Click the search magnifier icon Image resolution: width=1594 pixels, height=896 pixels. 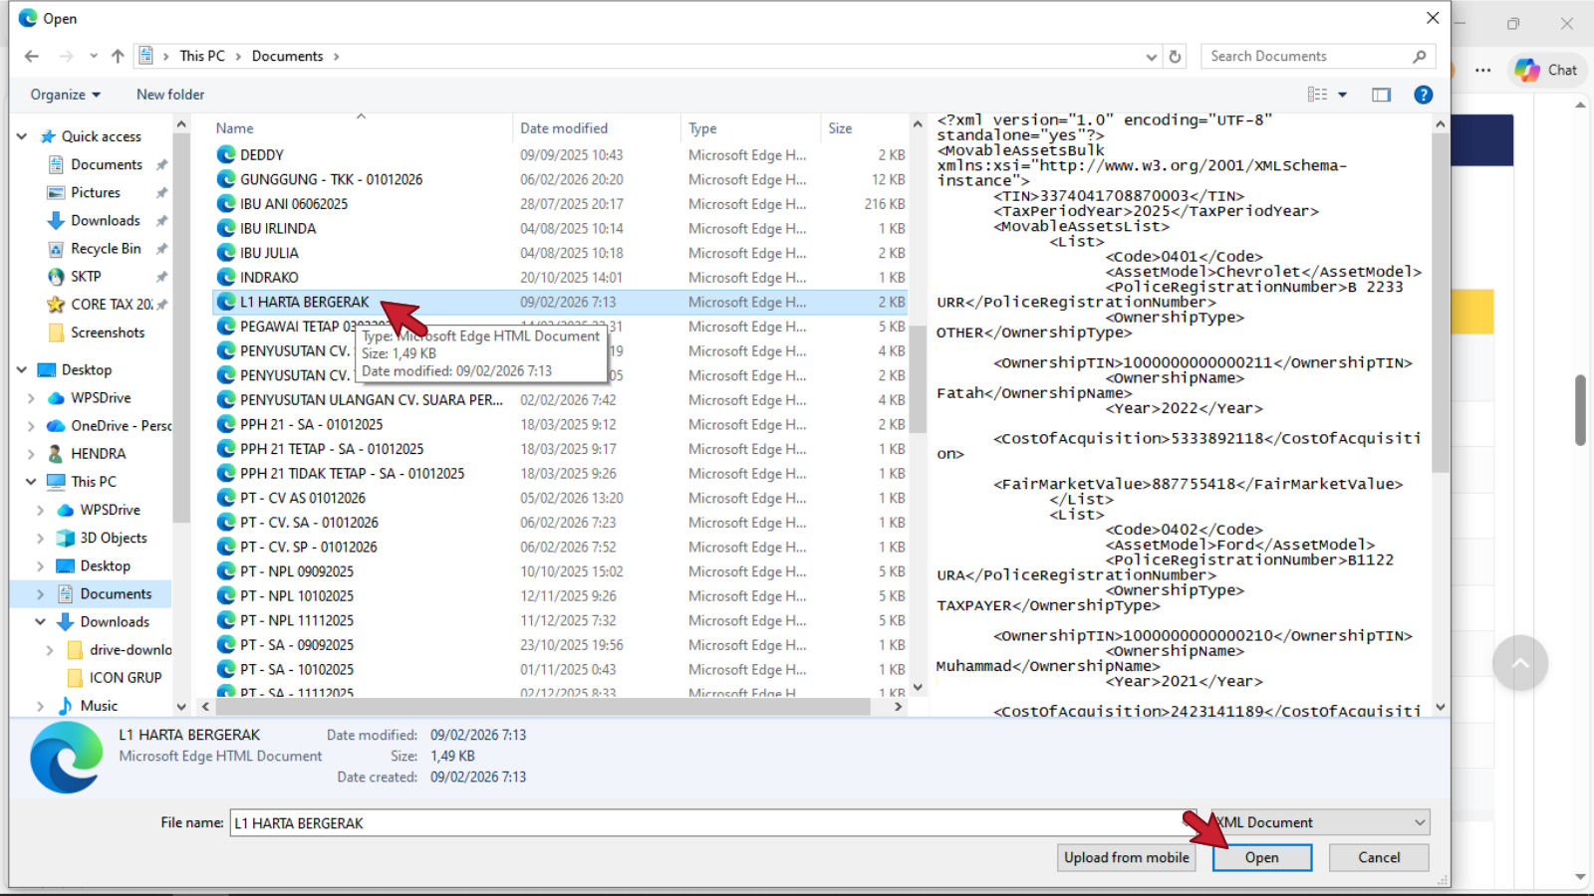(x=1419, y=57)
